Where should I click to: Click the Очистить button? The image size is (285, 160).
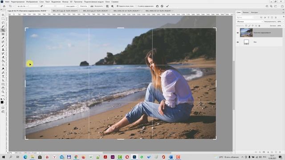(83, 6)
